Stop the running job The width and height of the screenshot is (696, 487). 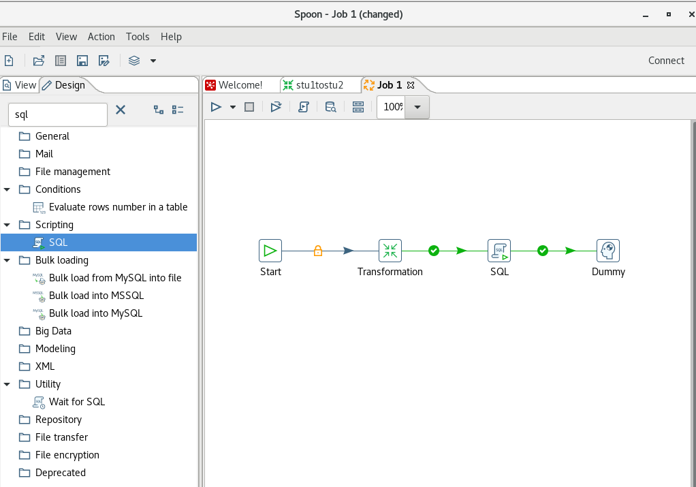[249, 107]
